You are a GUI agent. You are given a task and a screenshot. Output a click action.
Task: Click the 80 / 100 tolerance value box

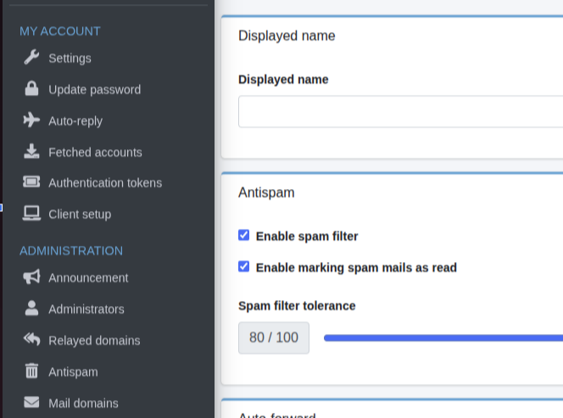[274, 338]
